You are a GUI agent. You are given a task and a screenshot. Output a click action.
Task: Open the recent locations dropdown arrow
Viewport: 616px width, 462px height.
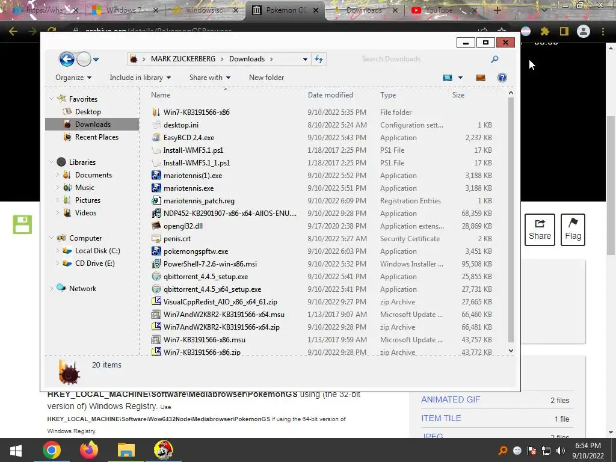pos(96,60)
